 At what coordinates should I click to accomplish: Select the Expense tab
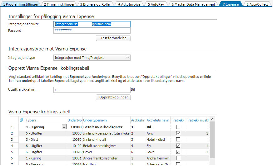point(231,4)
